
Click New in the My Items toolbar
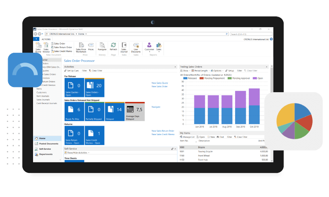[211, 137]
